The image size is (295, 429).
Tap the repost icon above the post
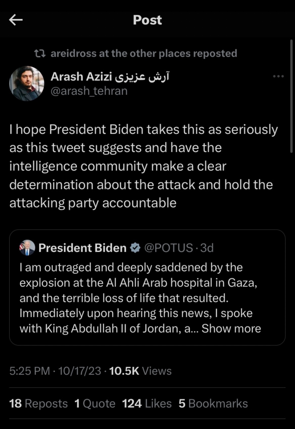pos(40,53)
